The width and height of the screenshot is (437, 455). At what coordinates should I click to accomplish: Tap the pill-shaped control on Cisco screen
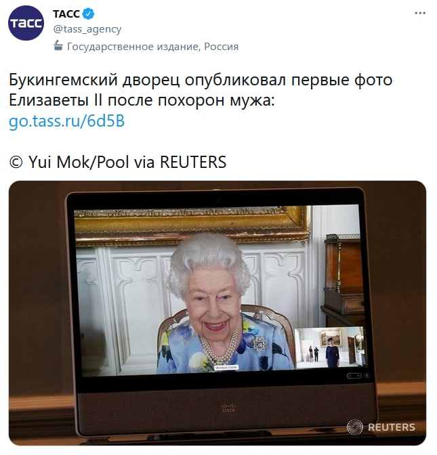pos(354,376)
